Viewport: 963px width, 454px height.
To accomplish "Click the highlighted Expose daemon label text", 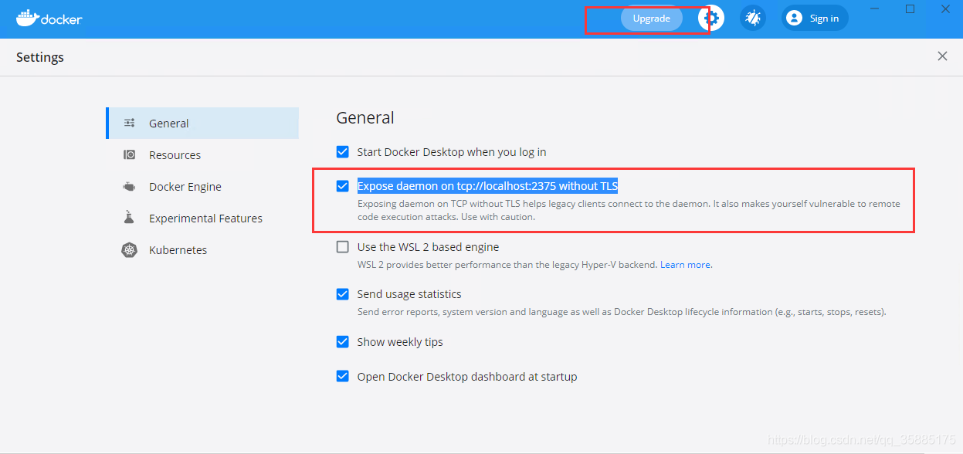I will coord(487,186).
